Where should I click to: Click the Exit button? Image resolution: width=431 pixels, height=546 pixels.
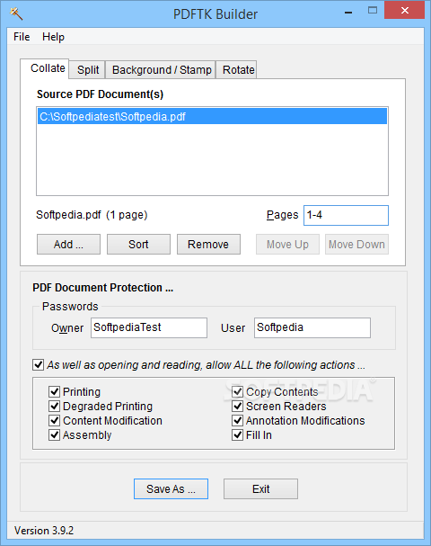click(260, 489)
